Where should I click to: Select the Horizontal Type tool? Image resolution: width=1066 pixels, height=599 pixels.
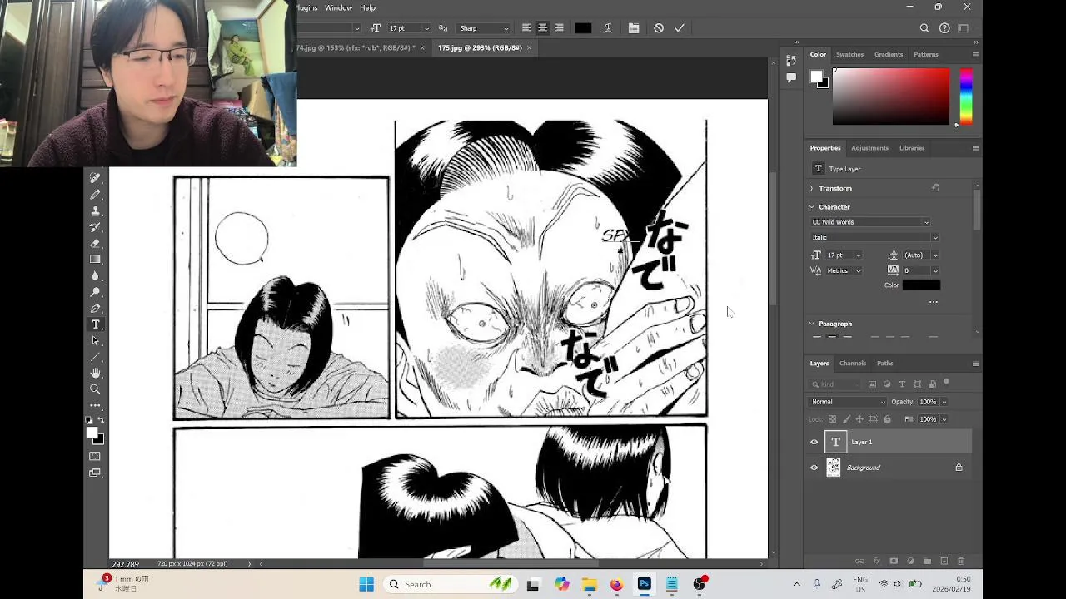(95, 324)
